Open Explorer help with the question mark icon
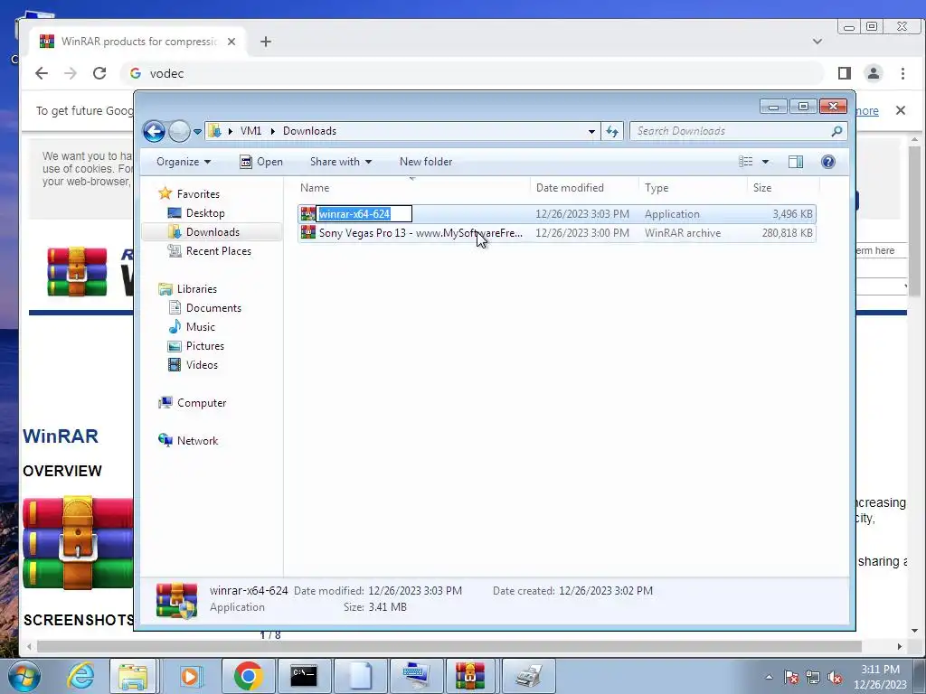926x694 pixels. [828, 162]
